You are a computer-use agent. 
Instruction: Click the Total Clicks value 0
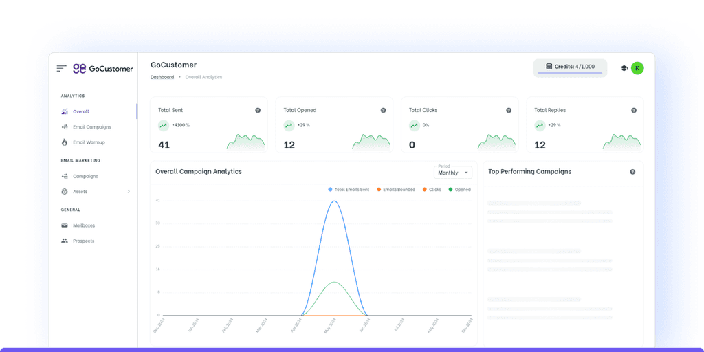pyautogui.click(x=412, y=145)
